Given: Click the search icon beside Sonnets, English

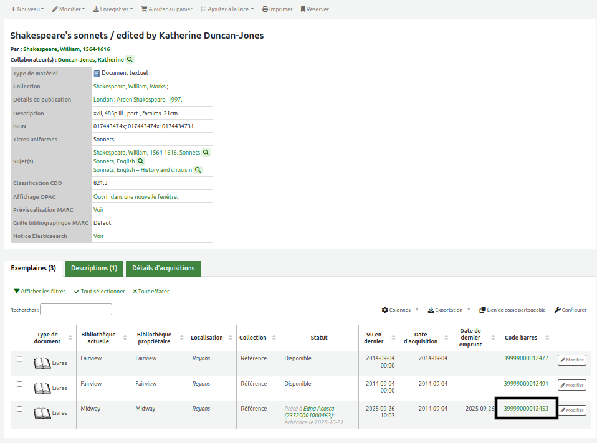Looking at the screenshot, I should coord(141,161).
